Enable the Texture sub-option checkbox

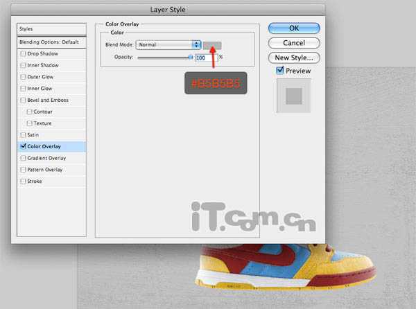29,123
